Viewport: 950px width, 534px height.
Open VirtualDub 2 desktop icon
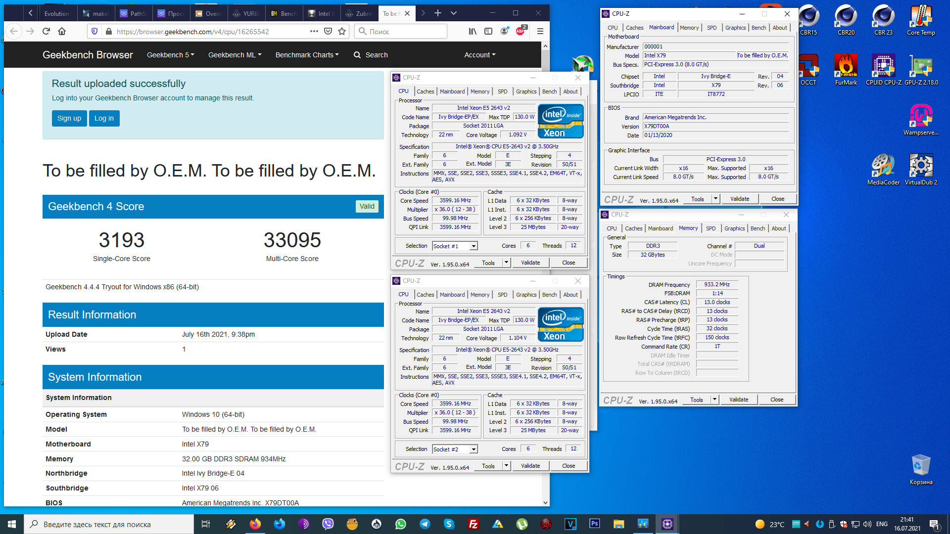[x=921, y=170]
